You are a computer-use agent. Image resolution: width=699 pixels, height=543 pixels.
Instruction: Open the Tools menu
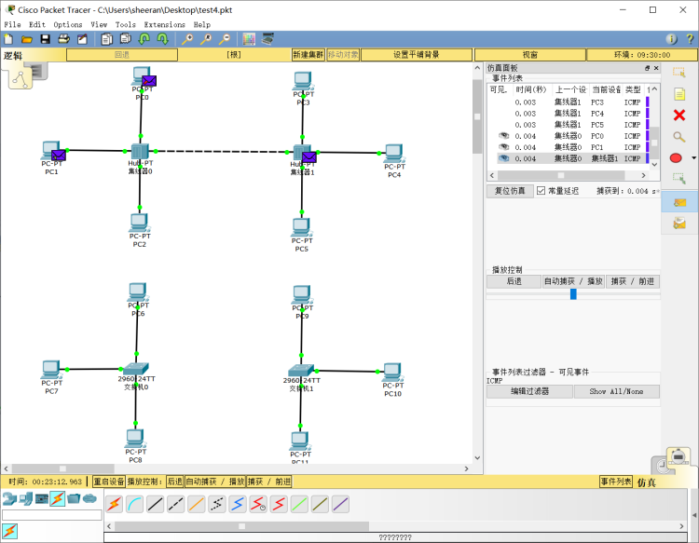(x=125, y=24)
